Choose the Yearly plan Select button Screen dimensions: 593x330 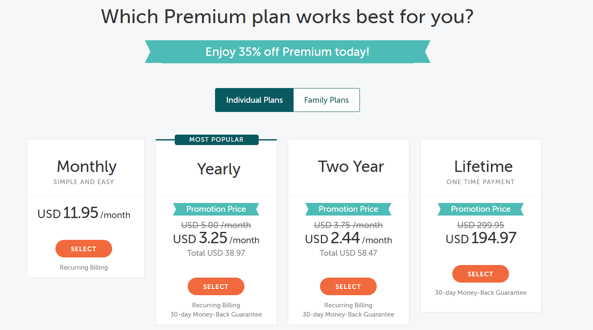[216, 287]
